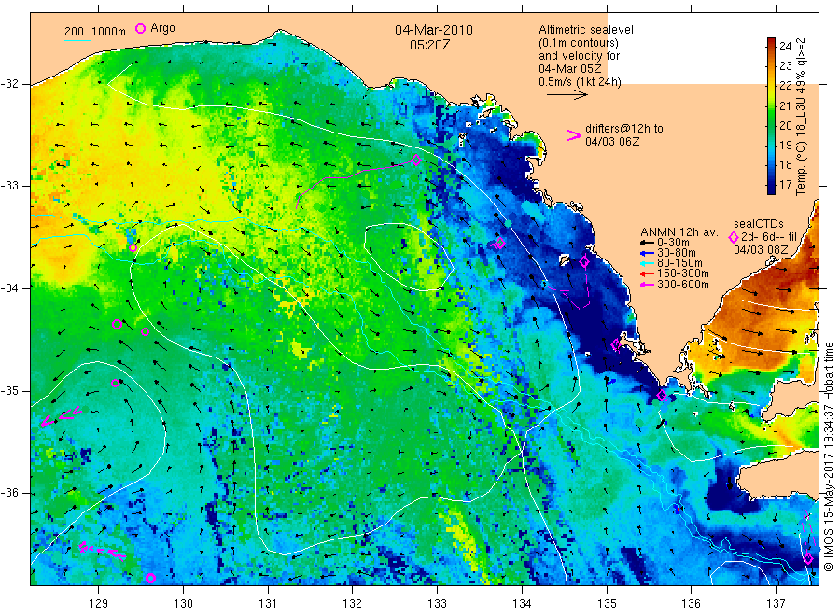Viewport: 840px width, 616px height.
Task: Select the Argo float marker near 34.4S 129.5E
Action: pyautogui.click(x=146, y=332)
